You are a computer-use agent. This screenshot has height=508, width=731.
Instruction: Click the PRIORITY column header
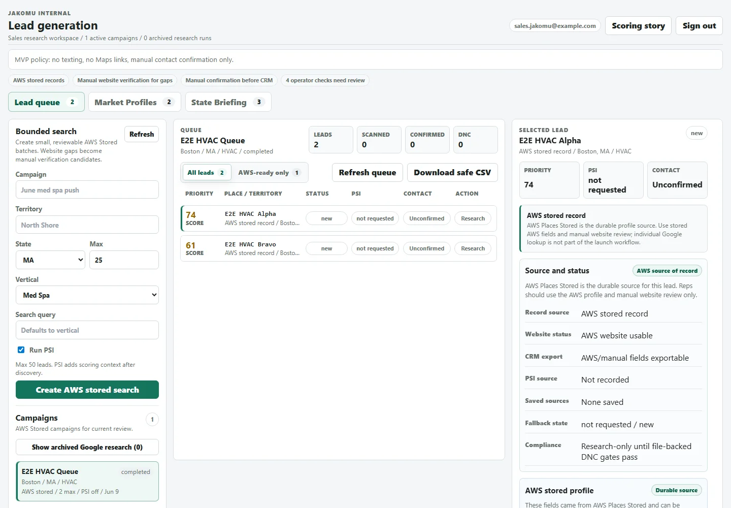coord(200,194)
